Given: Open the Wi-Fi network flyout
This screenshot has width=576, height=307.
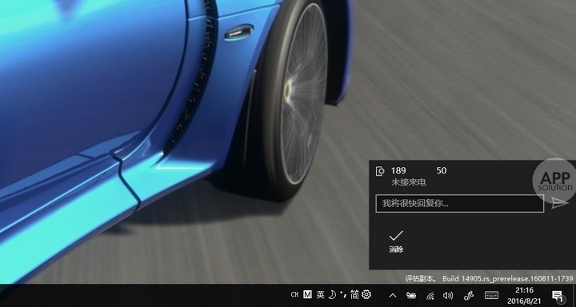Looking at the screenshot, I should (430, 296).
